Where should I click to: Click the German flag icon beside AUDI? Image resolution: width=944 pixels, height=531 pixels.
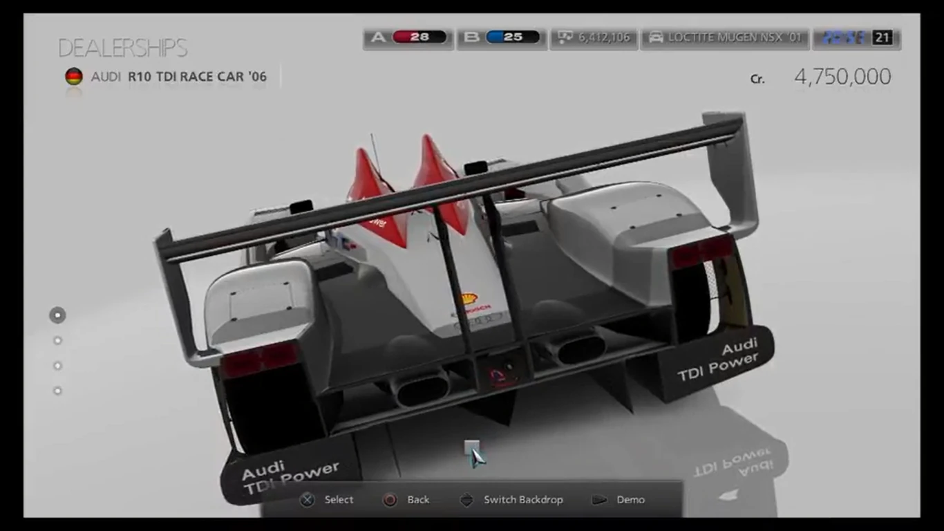pos(74,77)
